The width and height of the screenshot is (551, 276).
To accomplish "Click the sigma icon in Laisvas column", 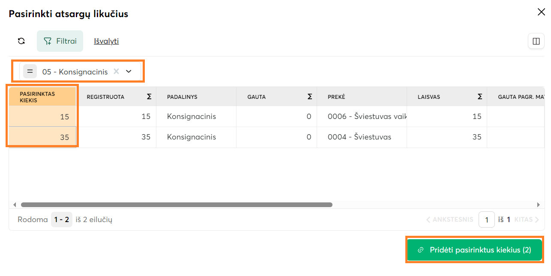I will 480,97.
